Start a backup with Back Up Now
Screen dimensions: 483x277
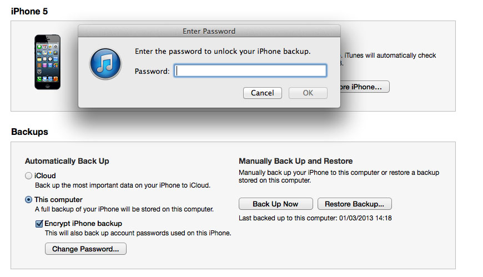pos(276,204)
